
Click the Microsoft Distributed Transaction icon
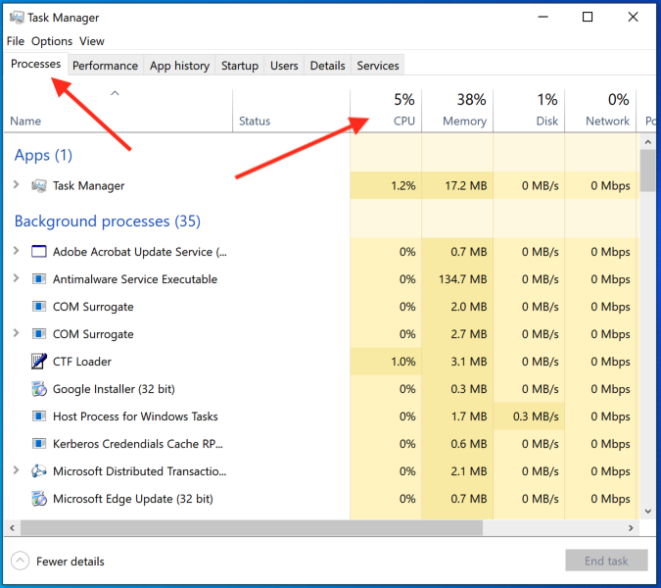(39, 471)
